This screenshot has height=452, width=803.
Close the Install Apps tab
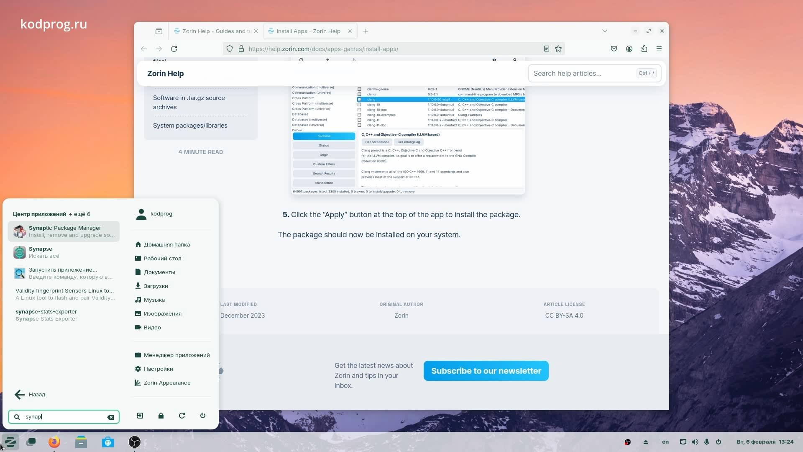click(350, 31)
